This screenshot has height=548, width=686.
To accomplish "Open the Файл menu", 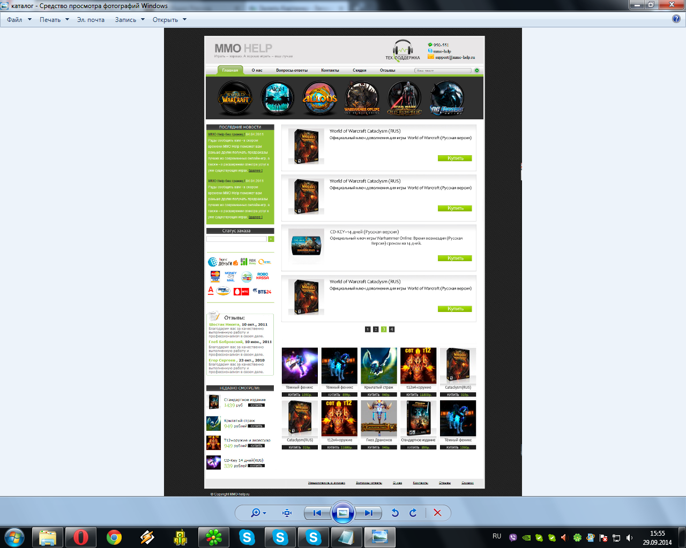I will tap(19, 20).
